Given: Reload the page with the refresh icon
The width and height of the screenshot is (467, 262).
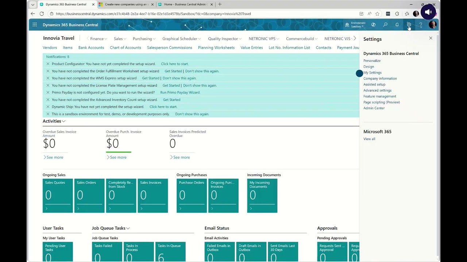Looking at the screenshot, I should pos(42,14).
